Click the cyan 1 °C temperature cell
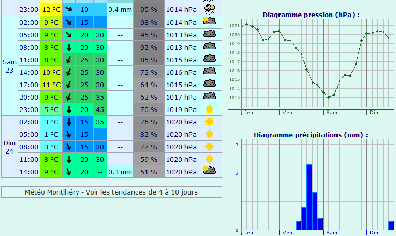This screenshot has height=236, width=396. click(x=51, y=134)
